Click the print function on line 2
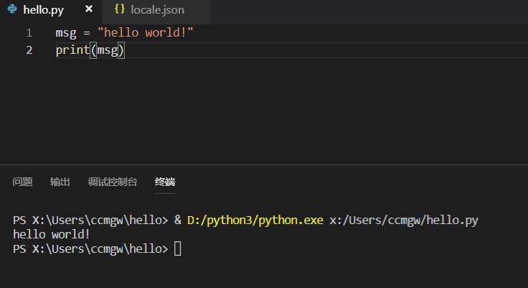Viewport: 528px width, 288px height. tap(72, 50)
